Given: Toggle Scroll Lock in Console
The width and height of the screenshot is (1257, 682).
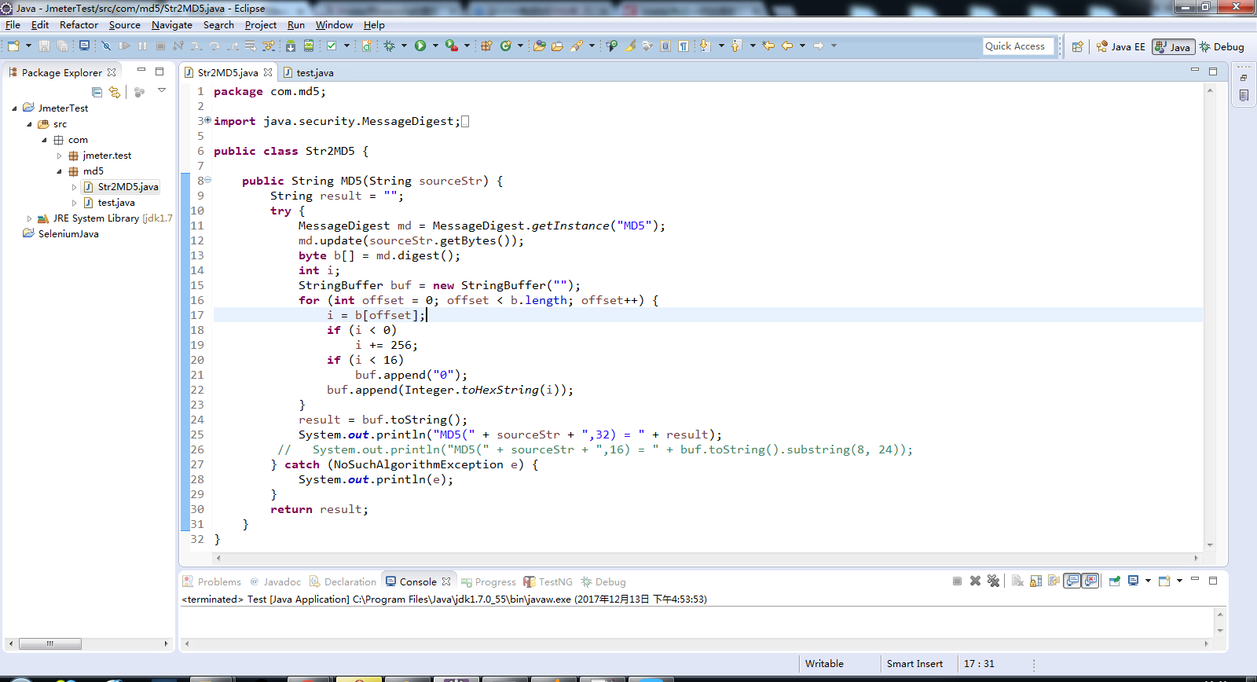Looking at the screenshot, I should [x=1035, y=581].
